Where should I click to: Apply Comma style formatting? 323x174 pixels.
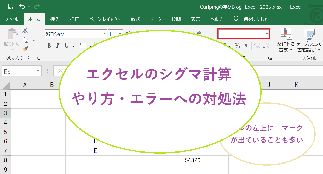click(x=246, y=46)
